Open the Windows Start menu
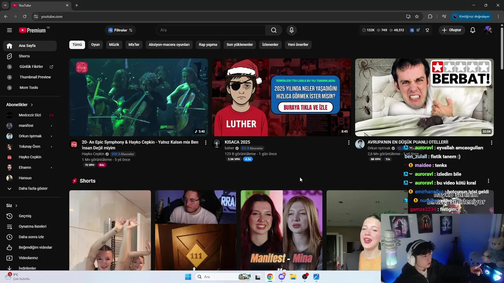This screenshot has width=504, height=283. (188, 277)
